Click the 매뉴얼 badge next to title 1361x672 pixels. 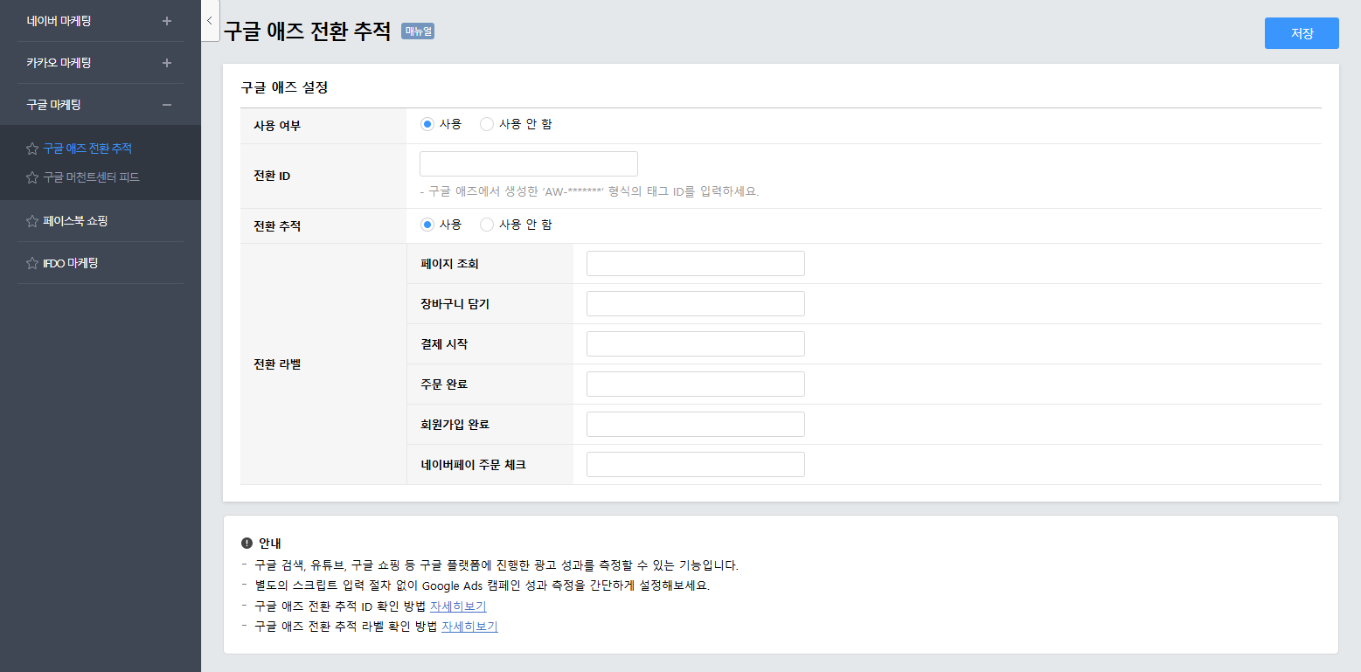click(x=418, y=31)
